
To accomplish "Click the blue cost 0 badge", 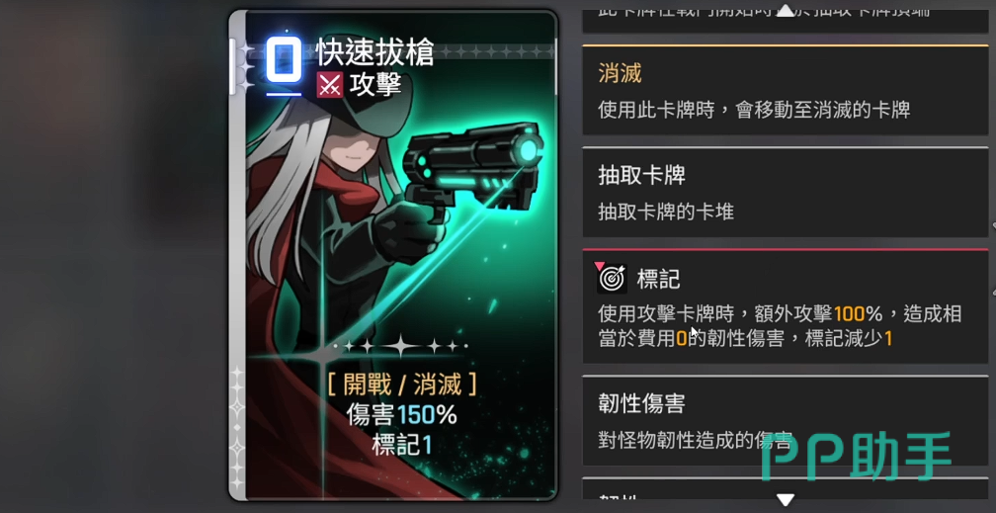I will click(284, 59).
